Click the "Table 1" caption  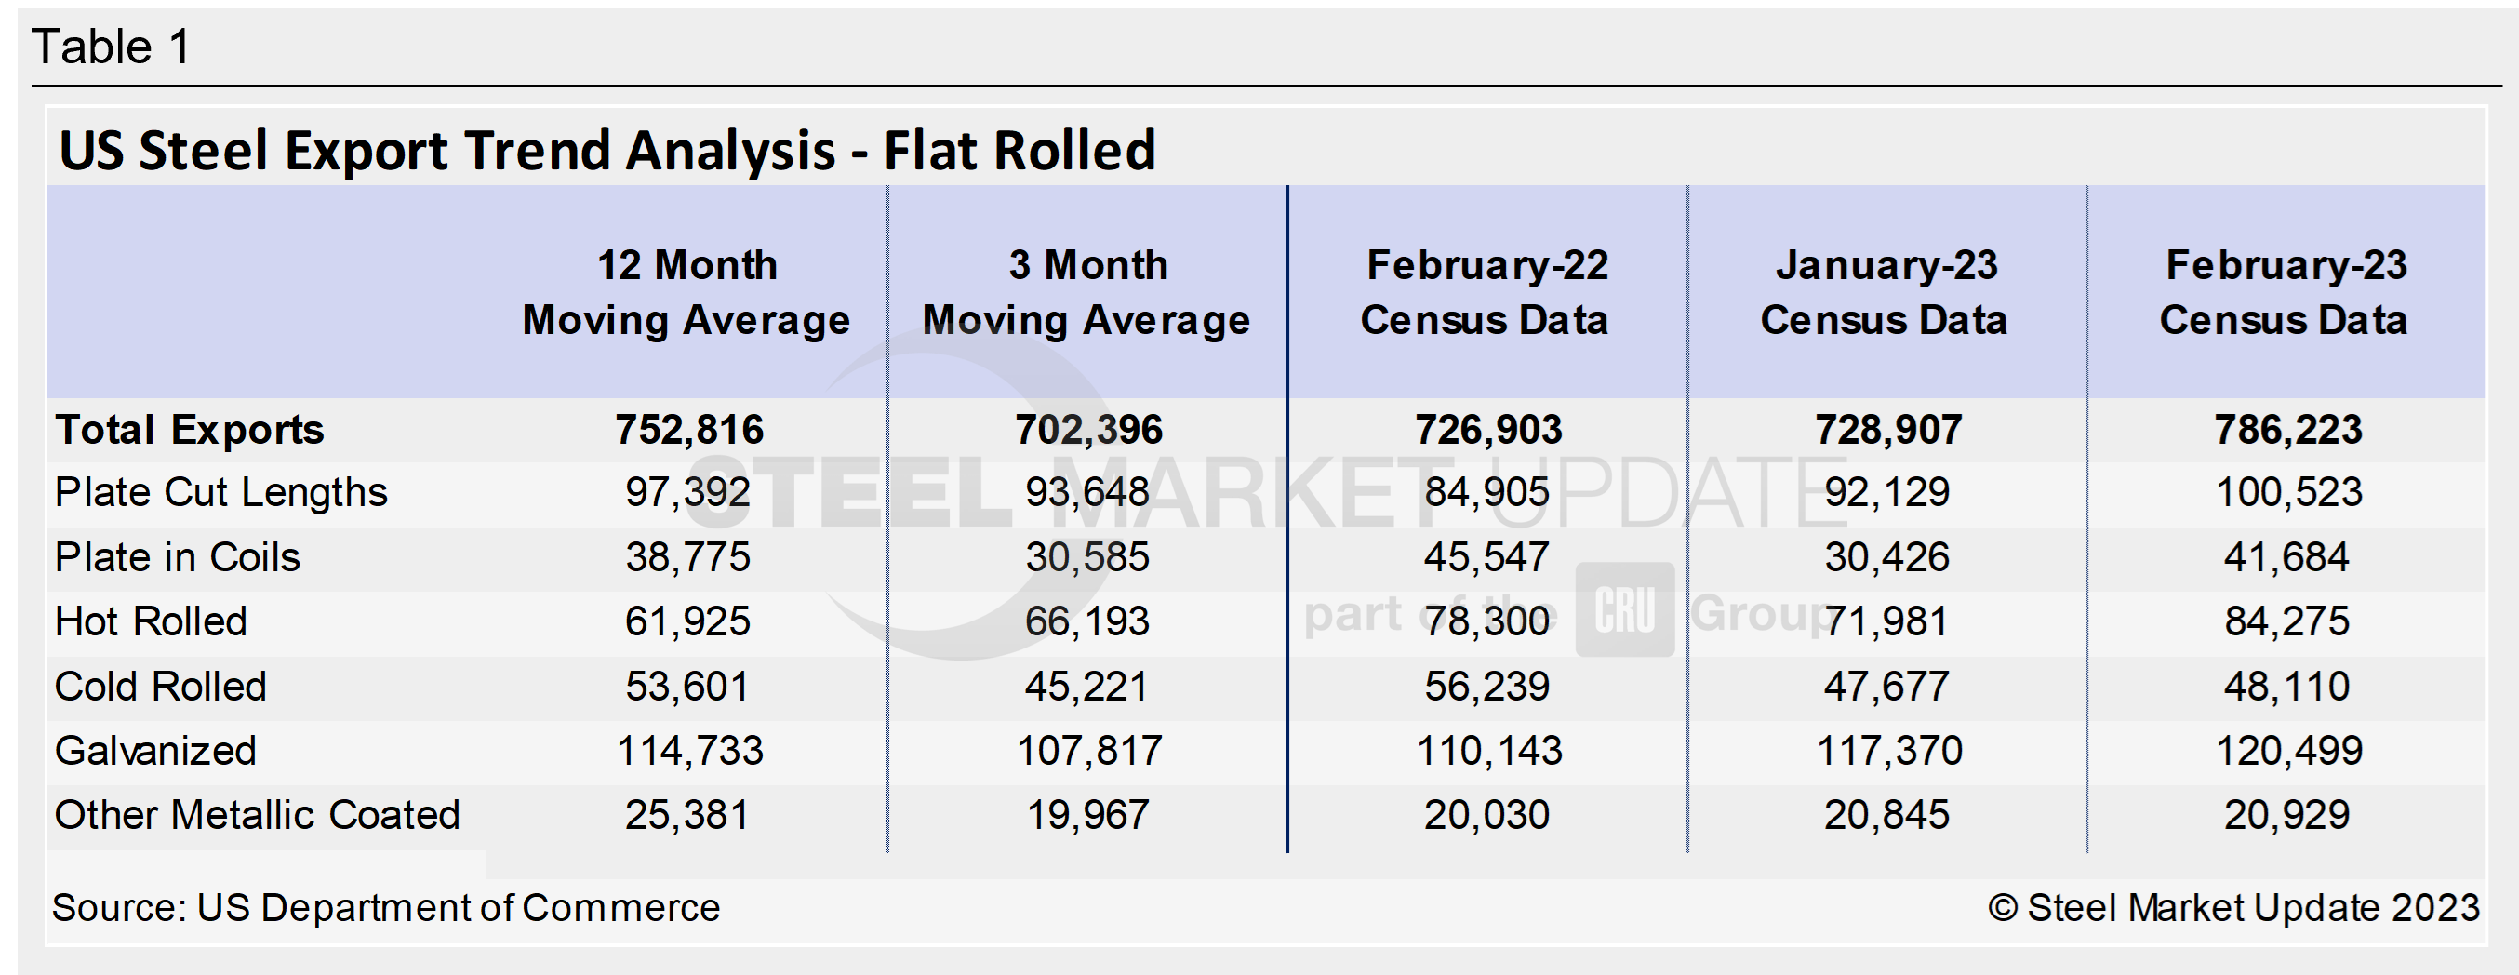[112, 47]
